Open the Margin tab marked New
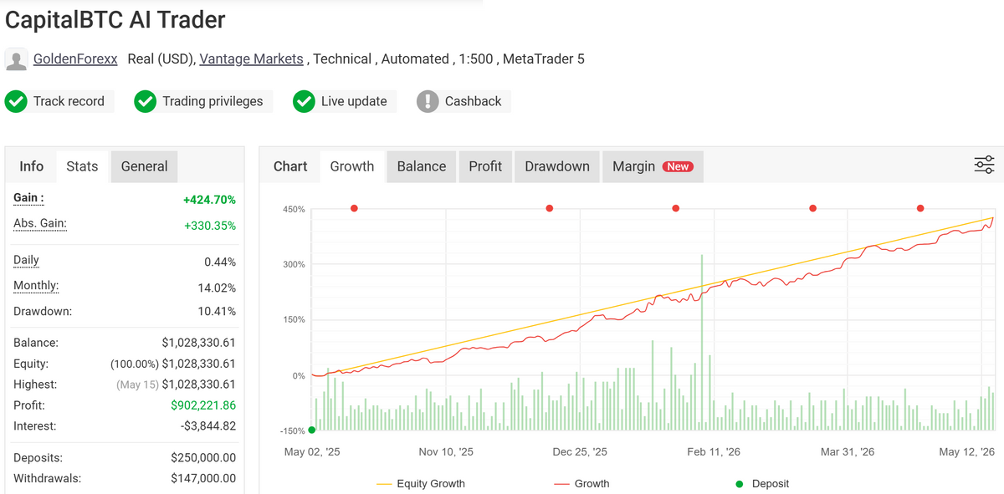The width and height of the screenshot is (1004, 494). 653,166
